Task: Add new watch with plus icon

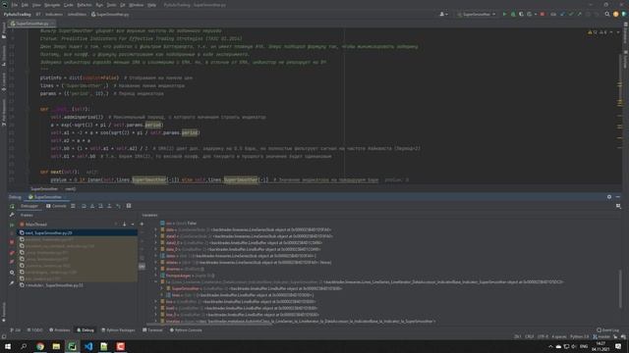Action: pos(142,225)
